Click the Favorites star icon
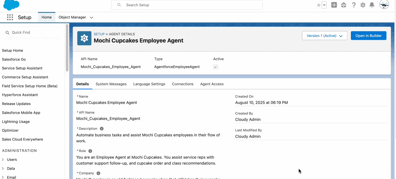The width and height of the screenshot is (396, 179). [x=319, y=5]
